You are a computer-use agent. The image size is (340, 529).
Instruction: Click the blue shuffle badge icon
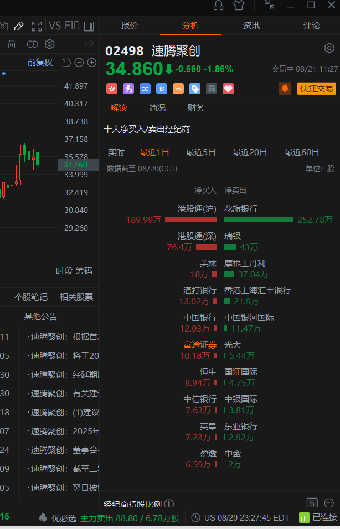coord(145,89)
